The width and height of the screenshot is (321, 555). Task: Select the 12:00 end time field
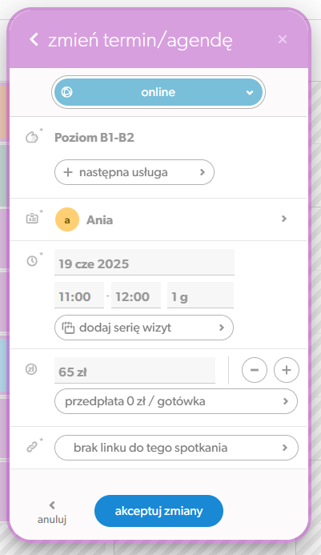(136, 296)
